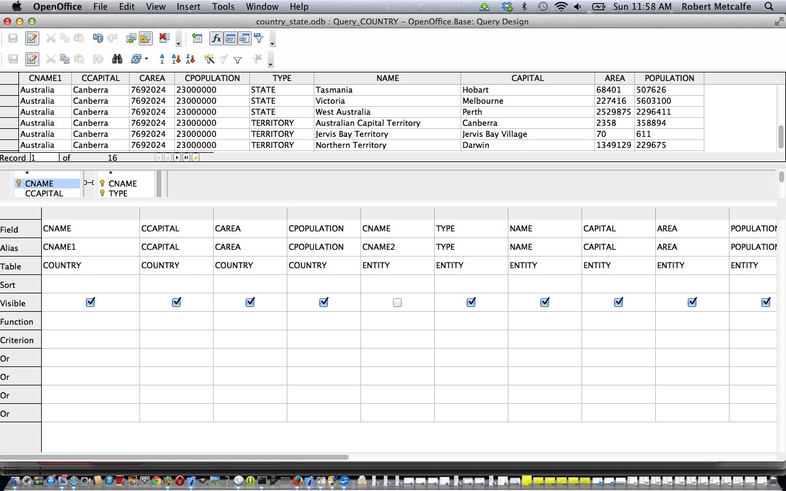This screenshot has height=491, width=786.
Task: Open the Insert menu
Action: coord(189,7)
